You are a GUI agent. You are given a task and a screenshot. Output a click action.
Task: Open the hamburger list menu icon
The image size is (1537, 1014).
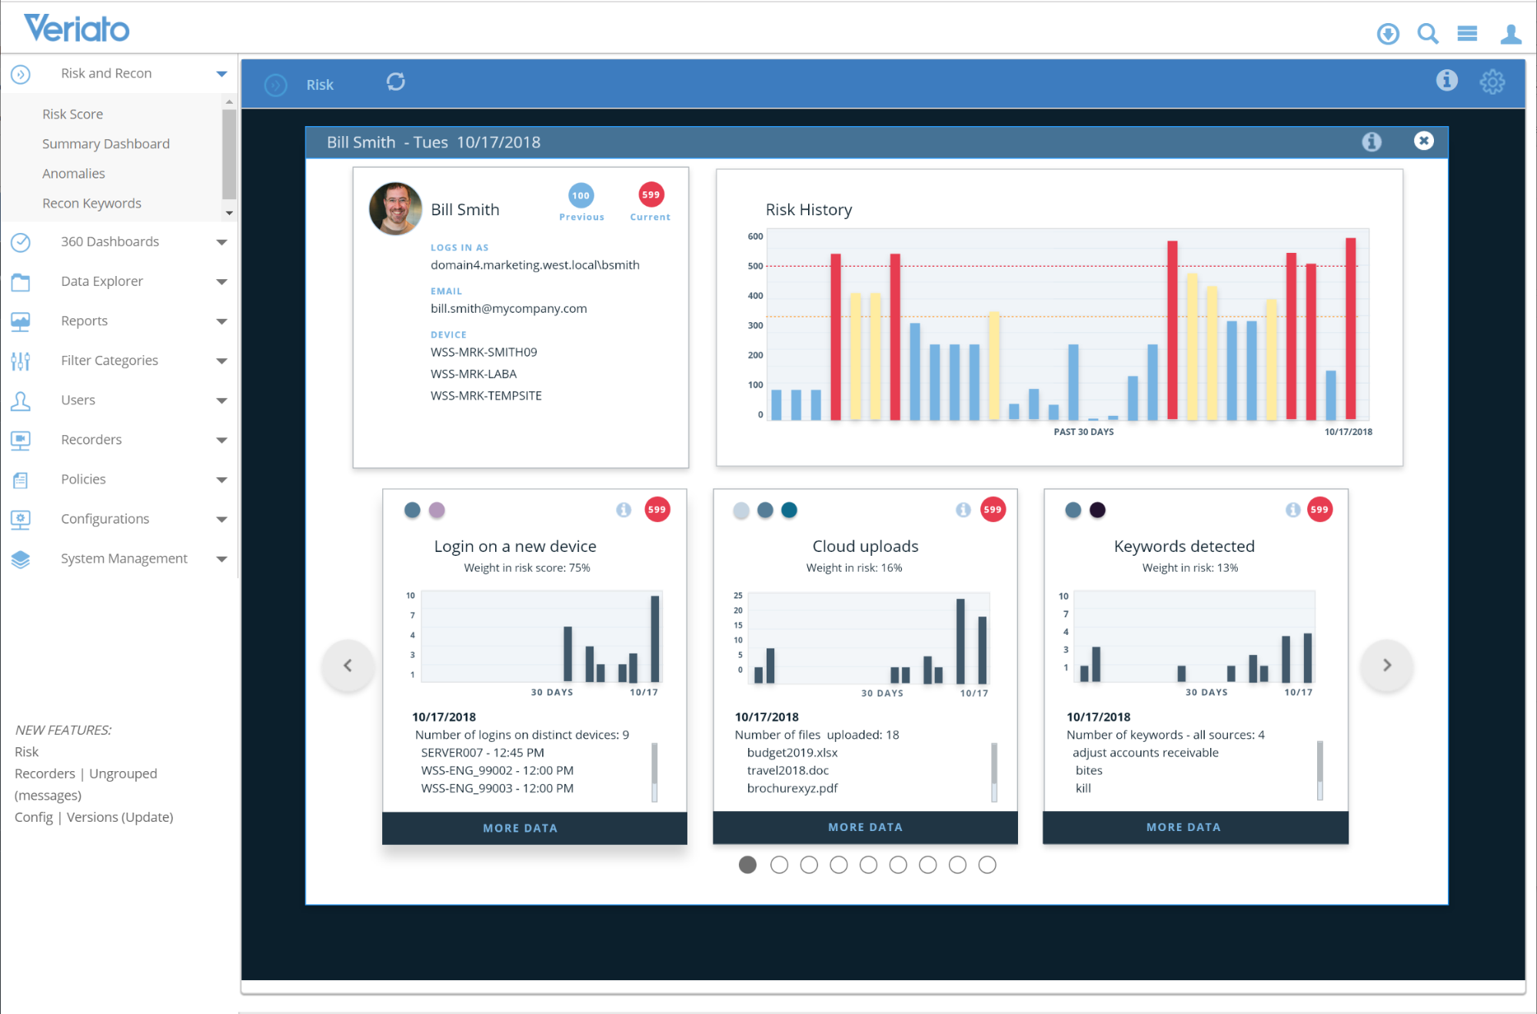pyautogui.click(x=1467, y=34)
